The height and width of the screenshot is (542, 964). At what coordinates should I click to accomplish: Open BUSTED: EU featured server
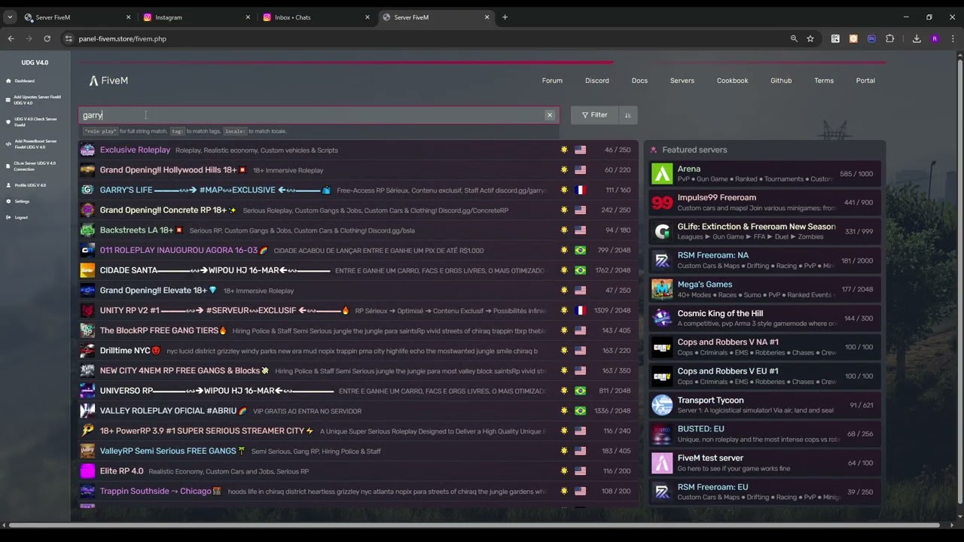(x=764, y=434)
